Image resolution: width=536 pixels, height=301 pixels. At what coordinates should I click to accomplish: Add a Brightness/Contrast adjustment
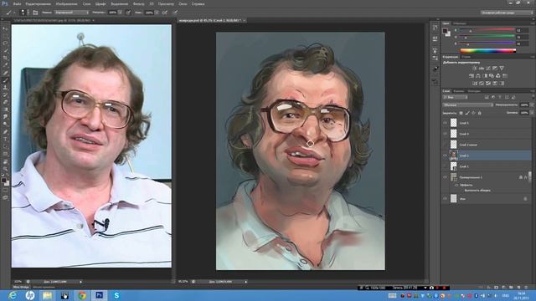tap(475, 69)
